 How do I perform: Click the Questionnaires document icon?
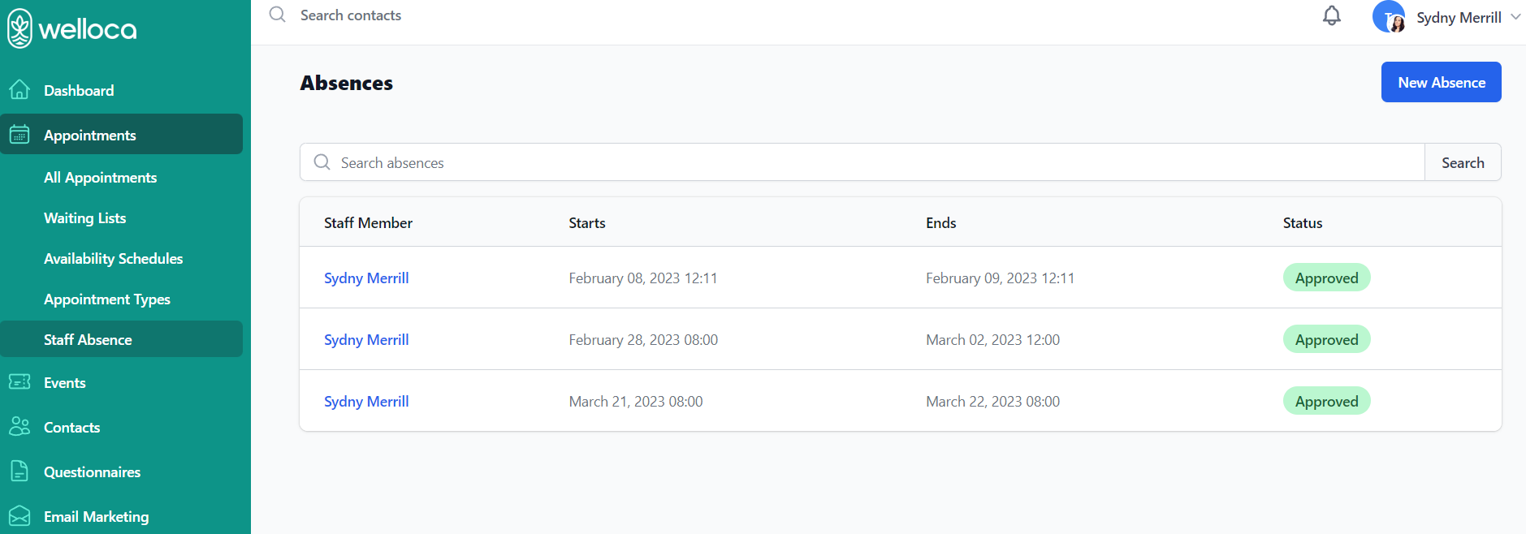[x=19, y=472]
